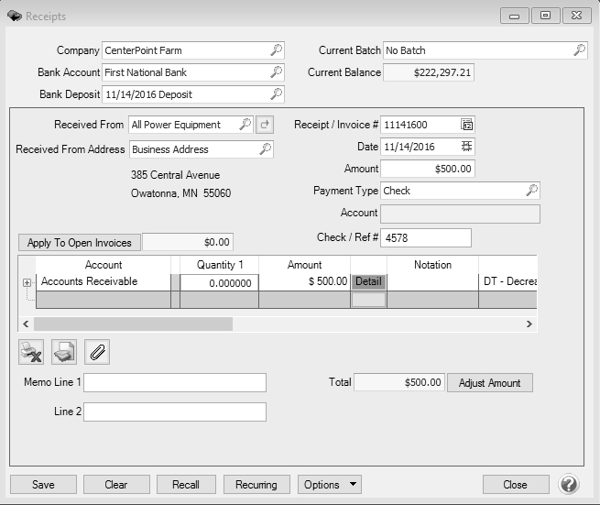Click the grid horizontal scrollbar right arrow
The image size is (600, 505).
tap(529, 324)
